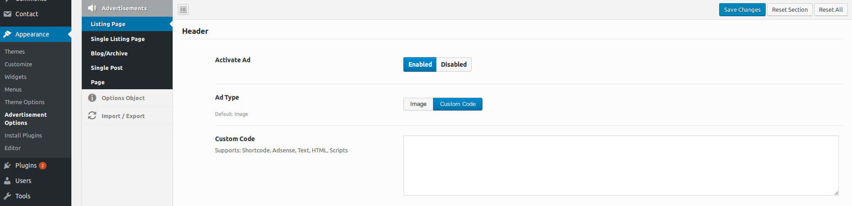Click the Users person icon

coord(7,181)
